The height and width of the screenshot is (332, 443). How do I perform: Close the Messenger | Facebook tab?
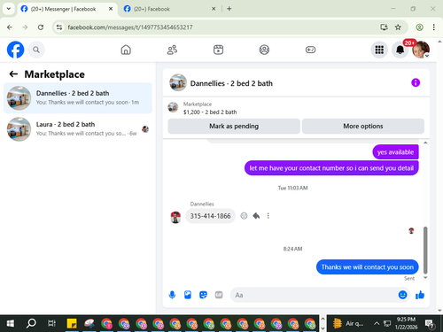[x=111, y=9]
